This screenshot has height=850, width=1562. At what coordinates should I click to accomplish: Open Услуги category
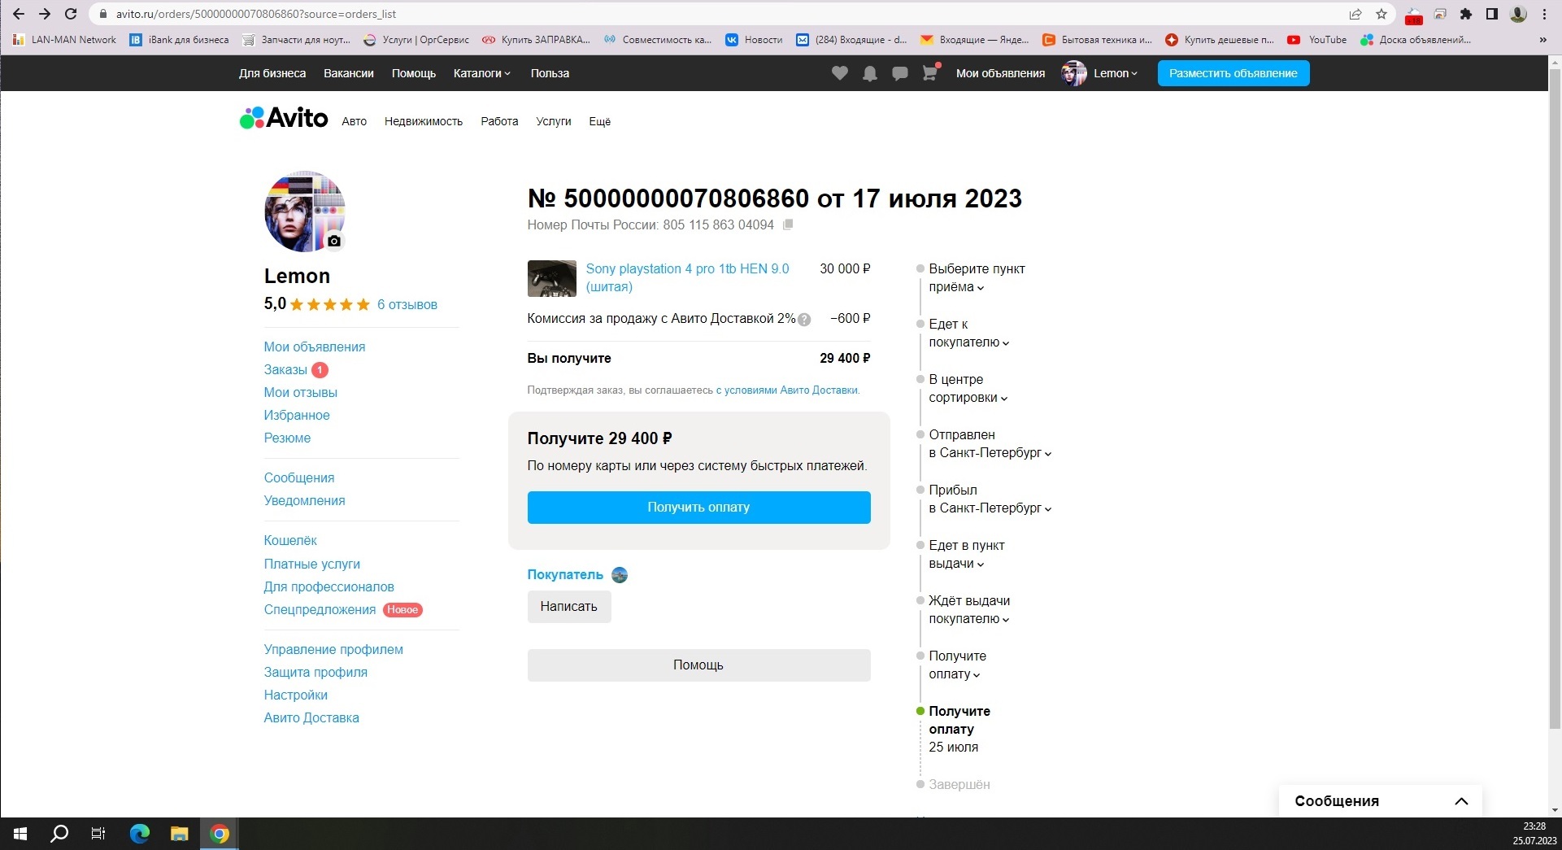point(554,121)
